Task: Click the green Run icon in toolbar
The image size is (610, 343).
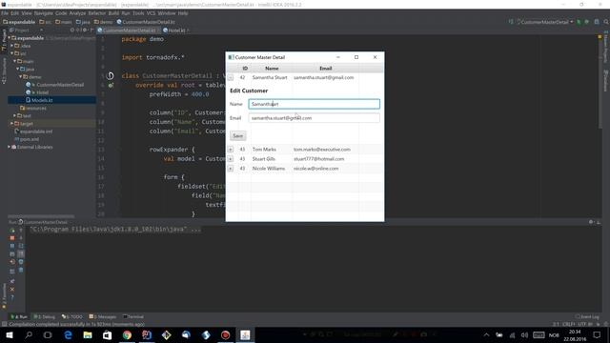Action: coord(579,22)
